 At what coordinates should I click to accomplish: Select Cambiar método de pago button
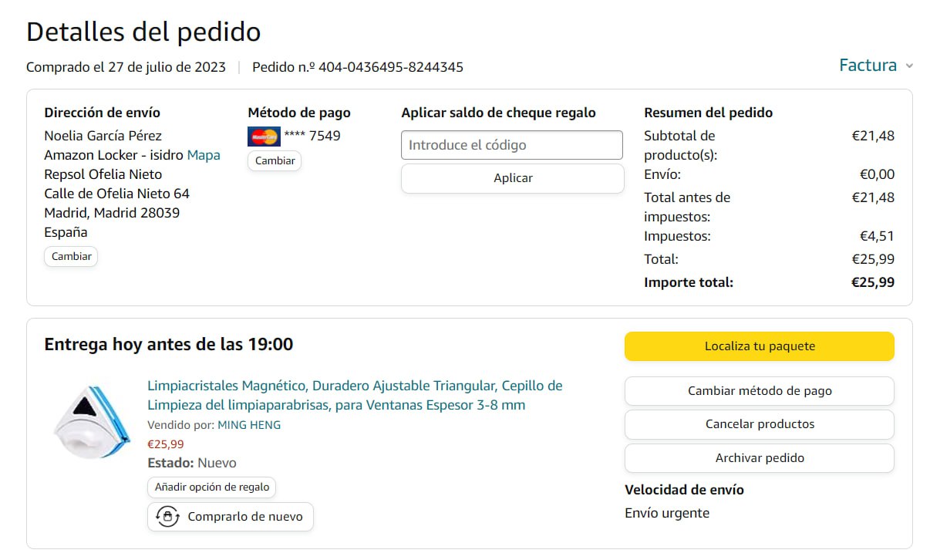tap(759, 391)
